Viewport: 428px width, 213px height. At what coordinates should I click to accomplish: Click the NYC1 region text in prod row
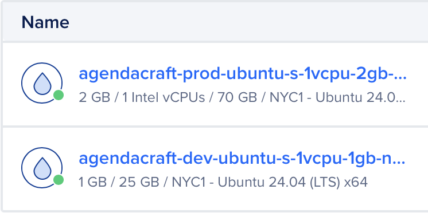(x=287, y=97)
